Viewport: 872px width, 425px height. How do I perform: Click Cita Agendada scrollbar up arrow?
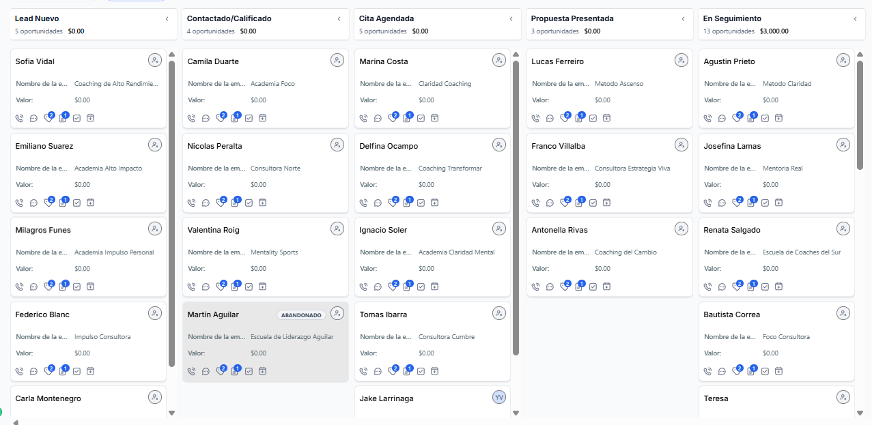tap(516, 54)
